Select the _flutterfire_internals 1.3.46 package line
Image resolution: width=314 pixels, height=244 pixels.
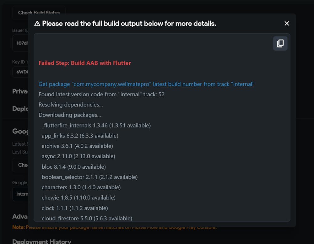96,125
